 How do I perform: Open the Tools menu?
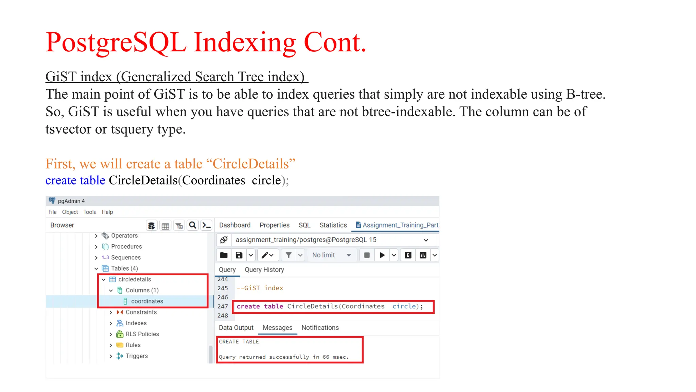(90, 212)
